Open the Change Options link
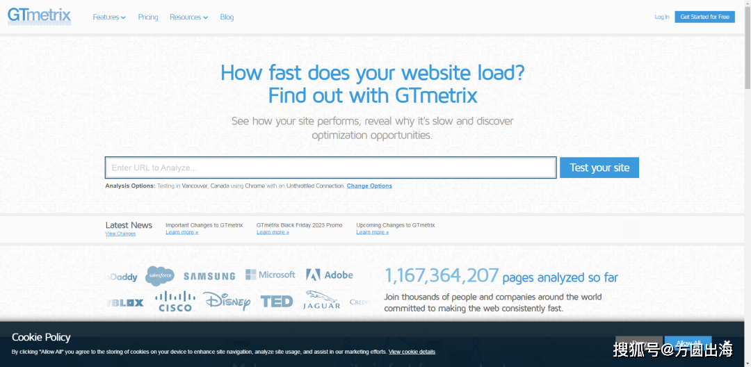Image resolution: width=751 pixels, height=367 pixels. pos(369,186)
